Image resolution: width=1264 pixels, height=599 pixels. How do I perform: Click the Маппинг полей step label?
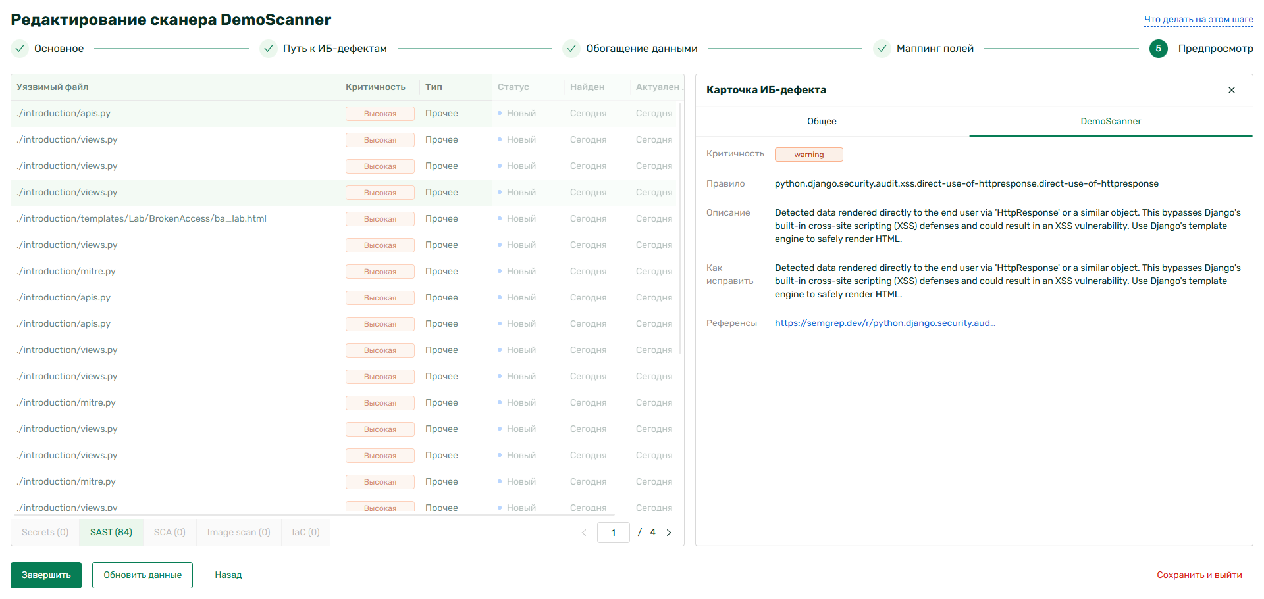pos(935,49)
